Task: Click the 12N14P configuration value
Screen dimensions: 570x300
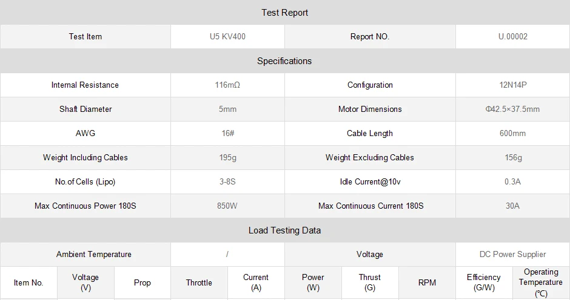Action: (513, 85)
